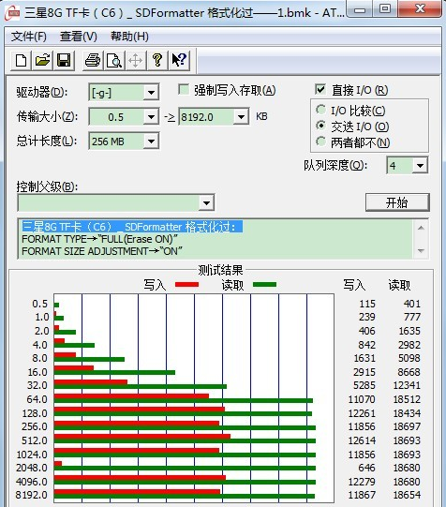Open Print Preview magnifier icon
The image size is (446, 507).
point(114,60)
